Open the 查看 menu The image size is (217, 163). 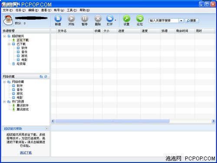(x=46, y=10)
